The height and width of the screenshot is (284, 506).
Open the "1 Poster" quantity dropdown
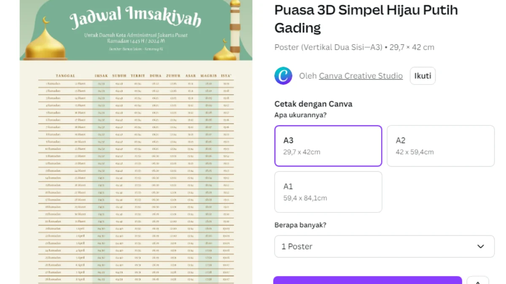[384, 247]
